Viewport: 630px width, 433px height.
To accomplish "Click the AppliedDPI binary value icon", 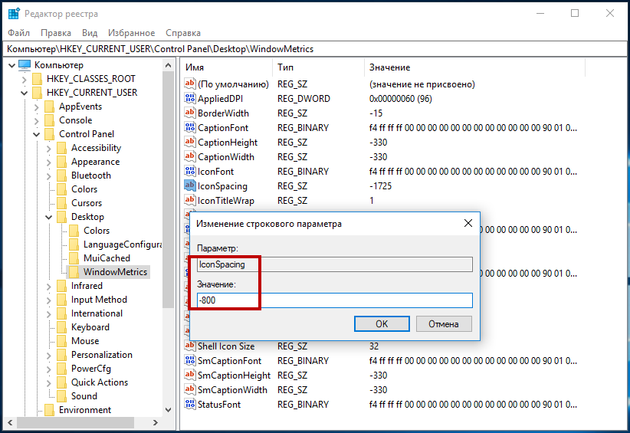I will pos(189,98).
